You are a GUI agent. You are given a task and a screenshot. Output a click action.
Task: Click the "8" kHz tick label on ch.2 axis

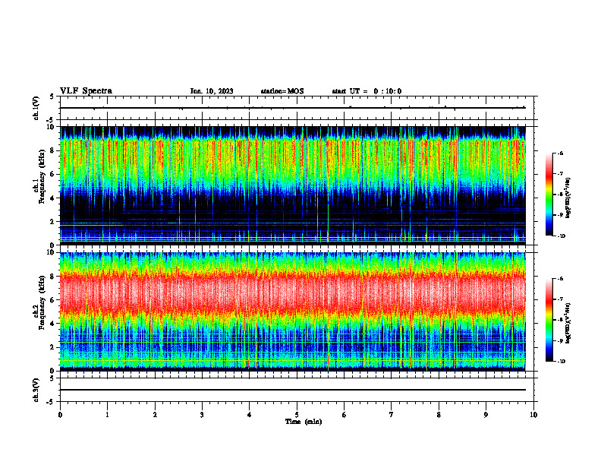[53, 277]
